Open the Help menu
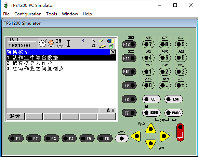Screen dimensions: 199x157 87,14
